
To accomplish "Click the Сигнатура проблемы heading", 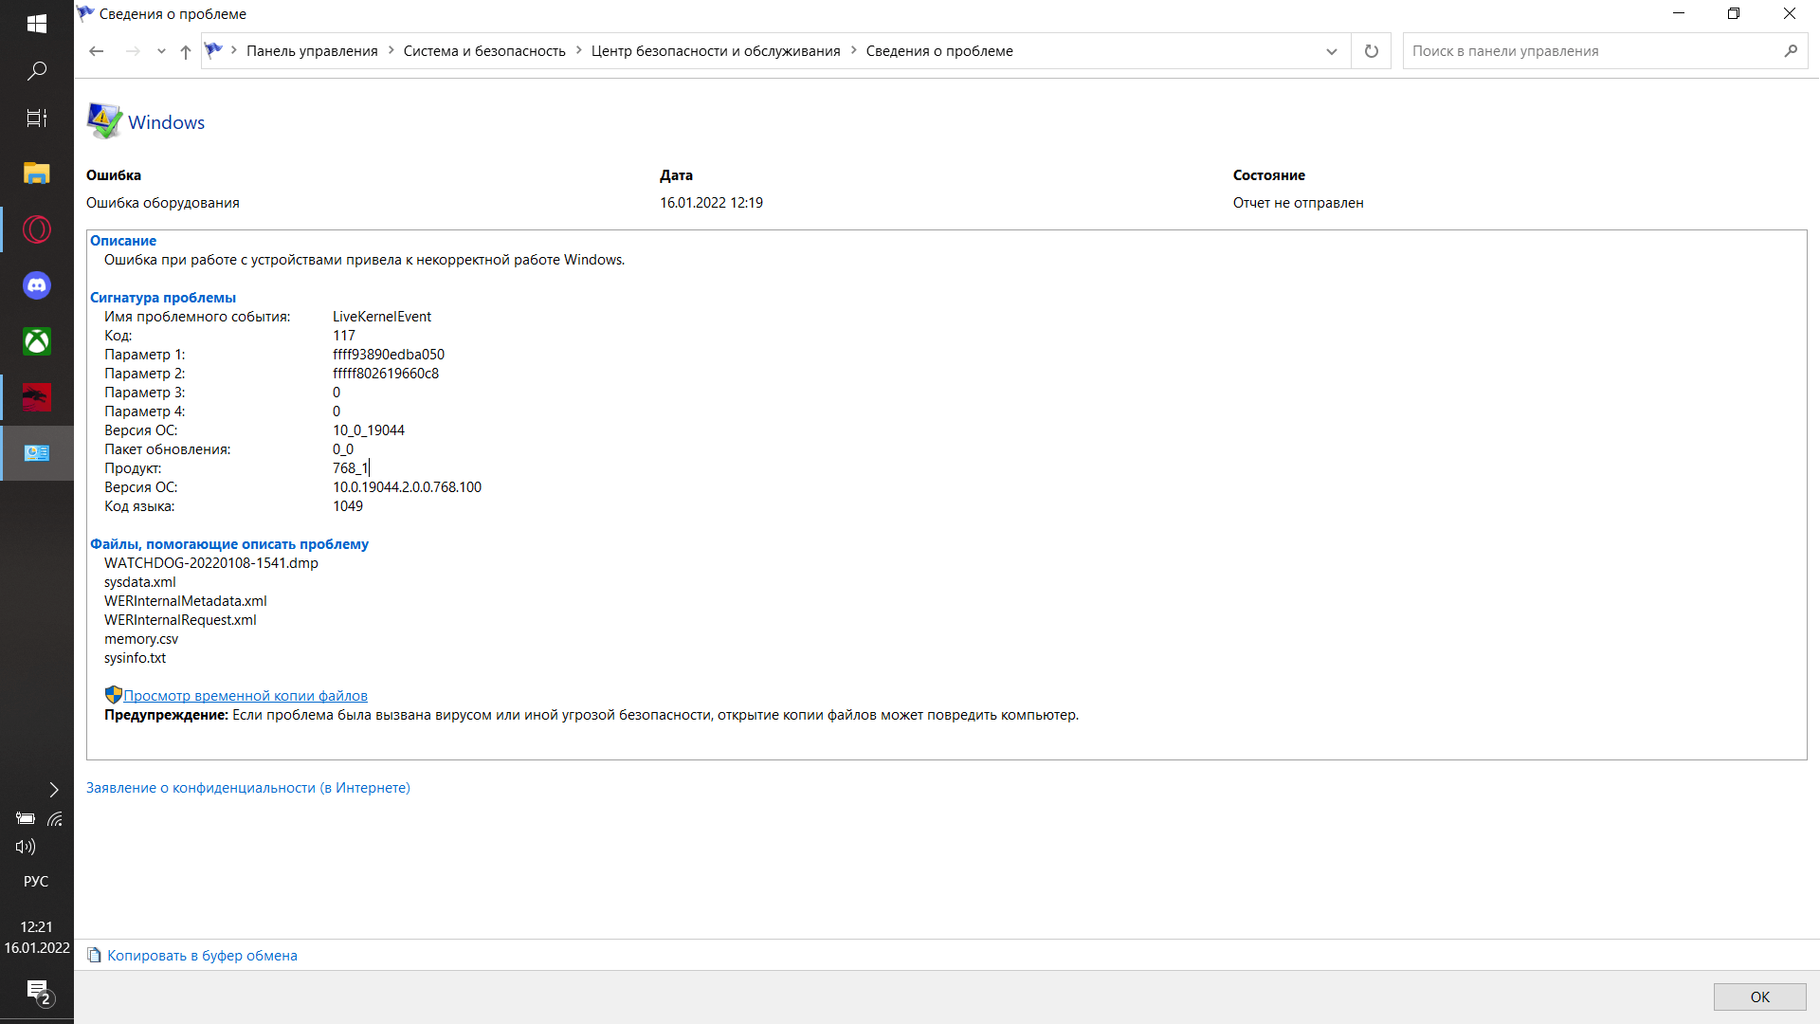I will pyautogui.click(x=163, y=298).
